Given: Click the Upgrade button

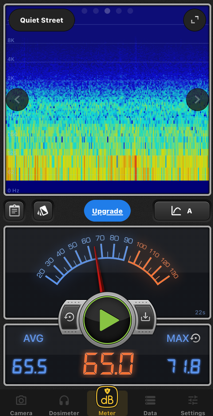Looking at the screenshot, I should 107,211.
